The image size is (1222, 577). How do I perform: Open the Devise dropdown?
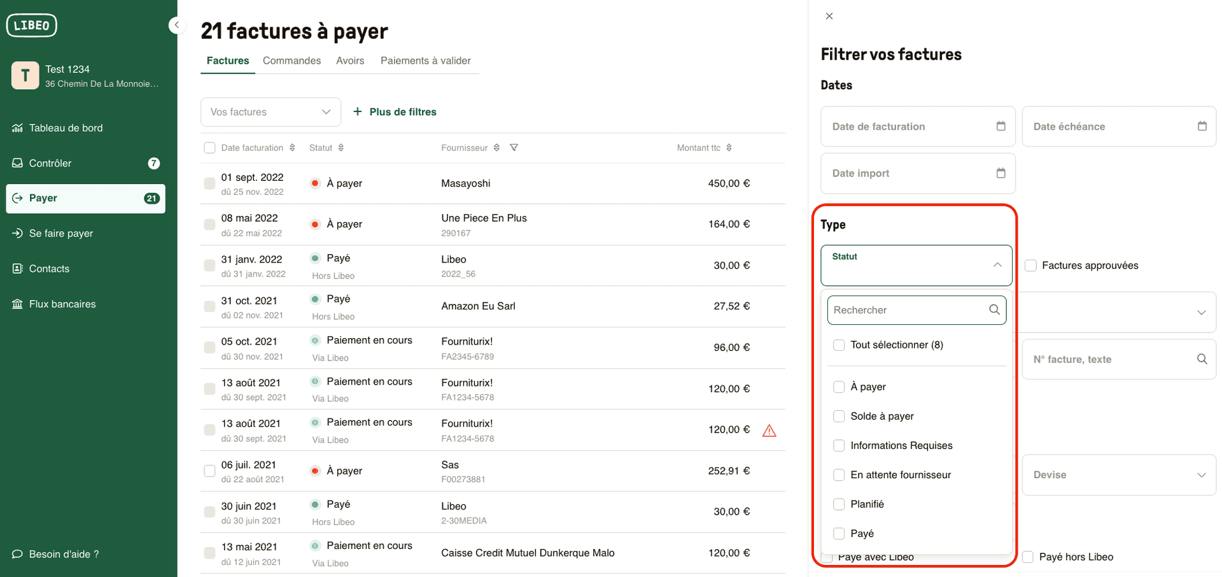click(1119, 475)
